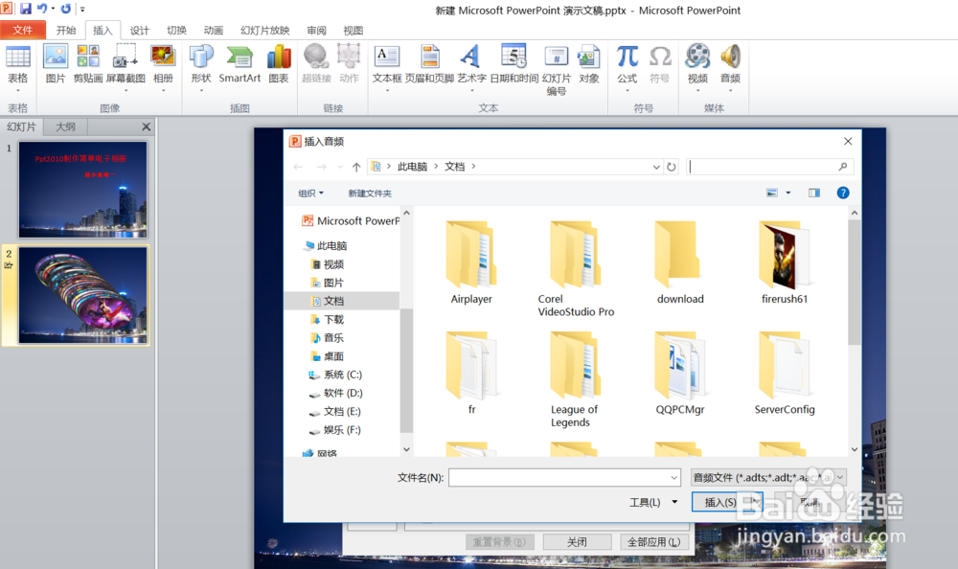Viewport: 958px width, 569px height.
Task: Switch to the Transitions (切换) tab
Action: (x=176, y=30)
